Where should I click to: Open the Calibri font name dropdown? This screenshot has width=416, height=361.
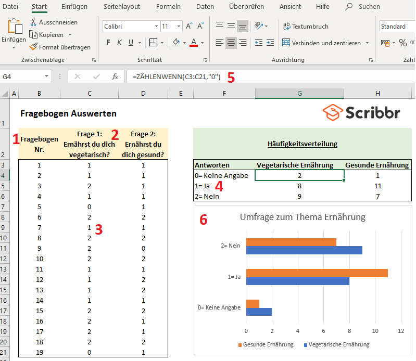156,27
